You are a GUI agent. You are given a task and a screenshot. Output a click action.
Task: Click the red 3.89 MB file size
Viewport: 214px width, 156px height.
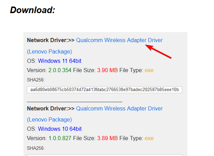coord(107,138)
